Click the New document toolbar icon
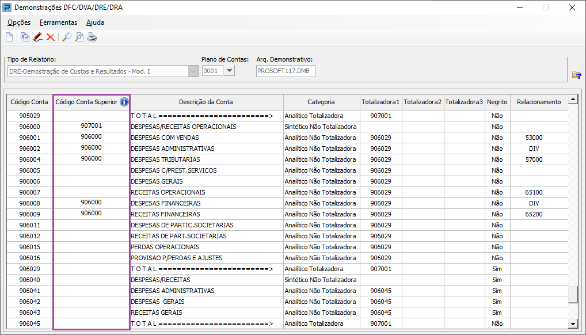This screenshot has width=586, height=335. tap(9, 37)
